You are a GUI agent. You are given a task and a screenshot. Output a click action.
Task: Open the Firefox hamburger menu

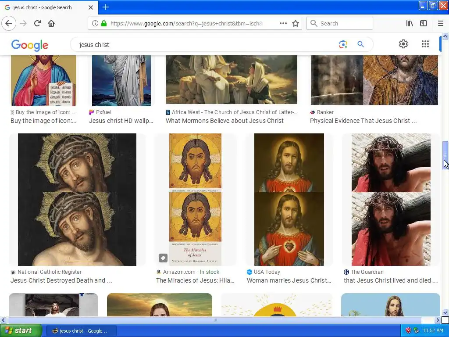440,24
